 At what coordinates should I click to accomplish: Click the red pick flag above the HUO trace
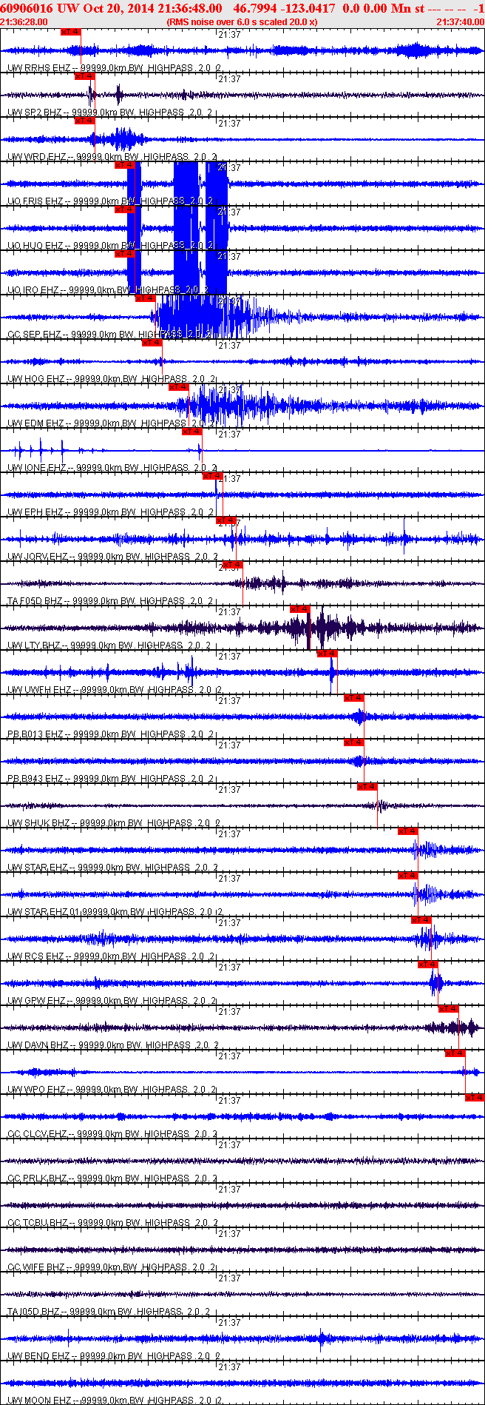point(124,209)
